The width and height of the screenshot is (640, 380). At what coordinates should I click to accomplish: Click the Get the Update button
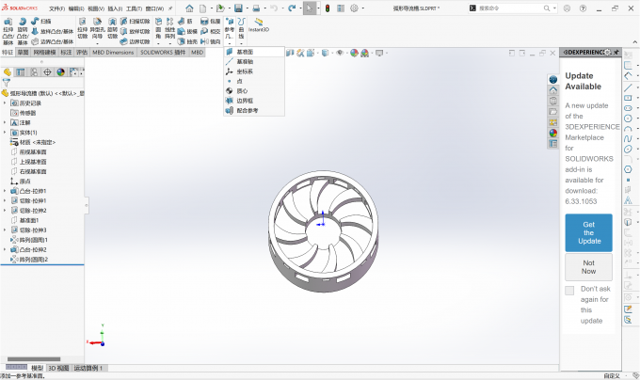pyautogui.click(x=588, y=233)
